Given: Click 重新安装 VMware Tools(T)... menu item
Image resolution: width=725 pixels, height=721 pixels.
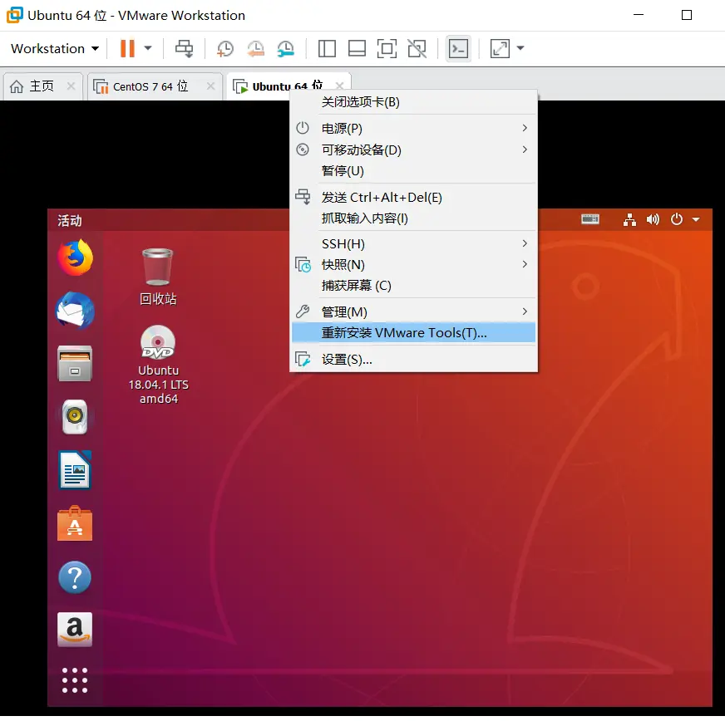Looking at the screenshot, I should [x=414, y=332].
